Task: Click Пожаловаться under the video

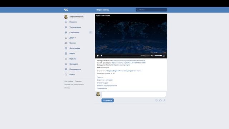Action: point(102,89)
